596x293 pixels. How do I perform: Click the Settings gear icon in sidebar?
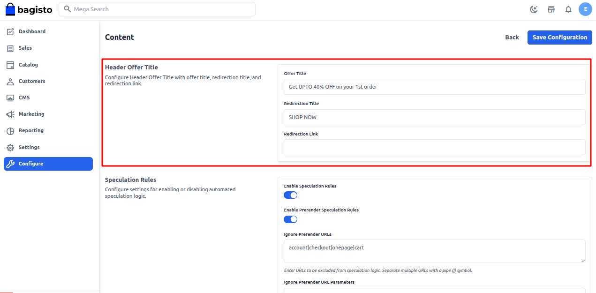(10, 147)
